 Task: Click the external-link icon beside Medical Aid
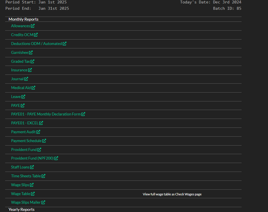[x=33, y=88]
